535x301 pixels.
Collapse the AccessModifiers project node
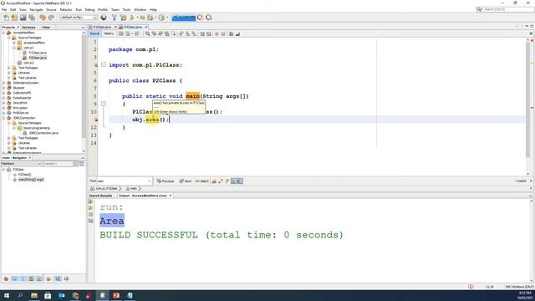pyautogui.click(x=3, y=33)
